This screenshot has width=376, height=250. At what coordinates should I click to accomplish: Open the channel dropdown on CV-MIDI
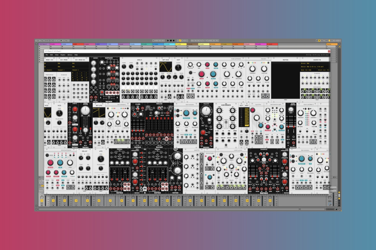61,70
